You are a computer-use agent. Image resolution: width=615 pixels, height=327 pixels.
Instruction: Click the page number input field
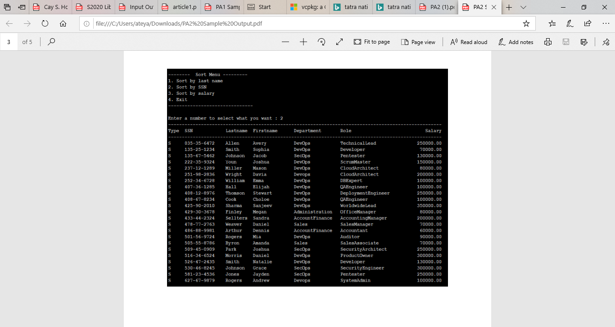coord(9,42)
